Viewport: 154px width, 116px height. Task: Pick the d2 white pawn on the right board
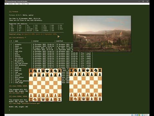83,95
